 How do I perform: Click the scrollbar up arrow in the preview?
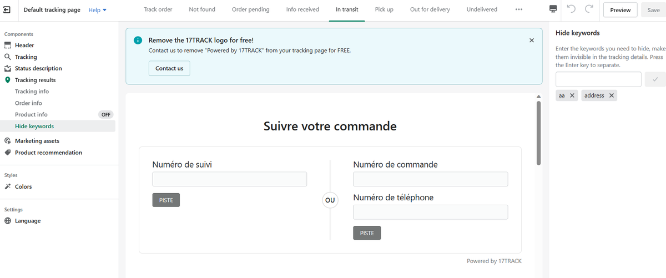[538, 97]
